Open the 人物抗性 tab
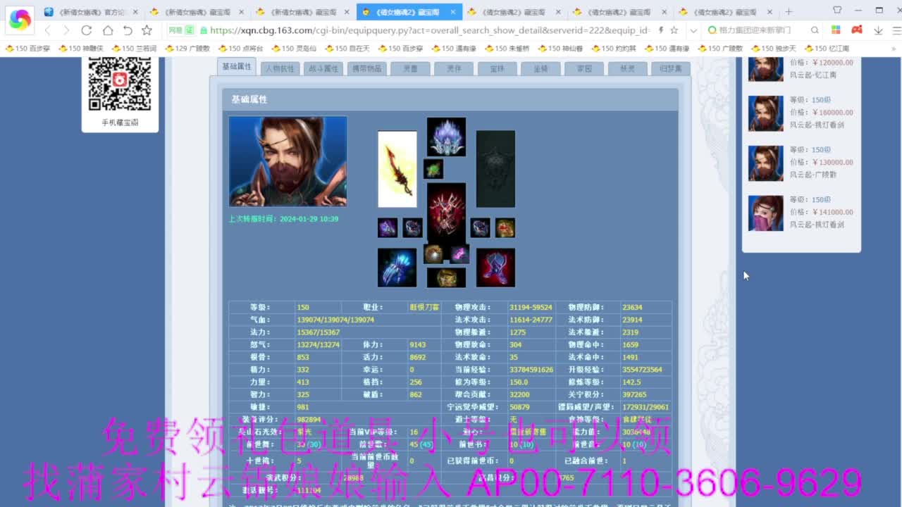Image resolution: width=902 pixels, height=507 pixels. tap(280, 68)
